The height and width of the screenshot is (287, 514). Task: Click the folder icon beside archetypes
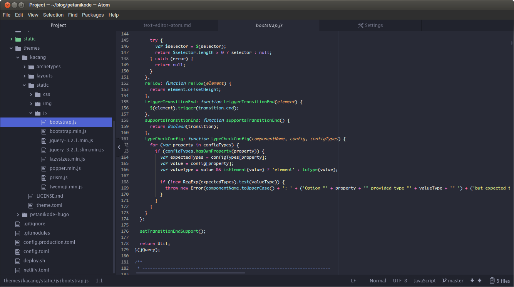[31, 67]
